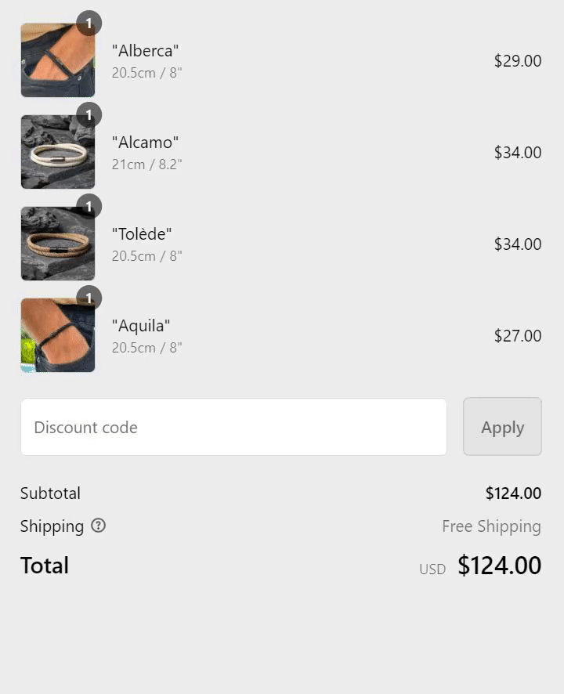Open the Alberca bracelet thumbnail
Viewport: 564px width, 694px height.
click(x=58, y=60)
